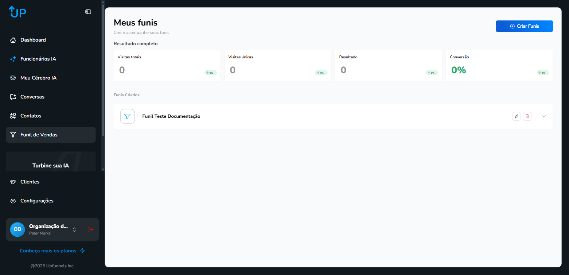Navigate to Contatos
This screenshot has height=275, width=569.
click(31, 116)
